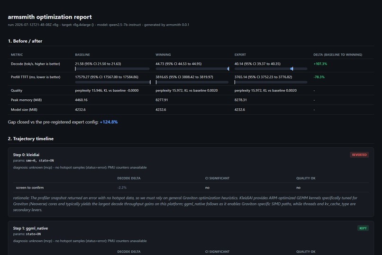Screen dimensions: 382x255
Task: Click the winning decode progress bar
Action: pos(192,69)
